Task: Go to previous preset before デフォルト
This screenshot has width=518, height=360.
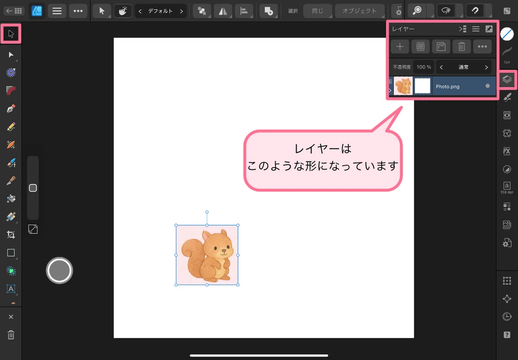Action: [x=140, y=11]
